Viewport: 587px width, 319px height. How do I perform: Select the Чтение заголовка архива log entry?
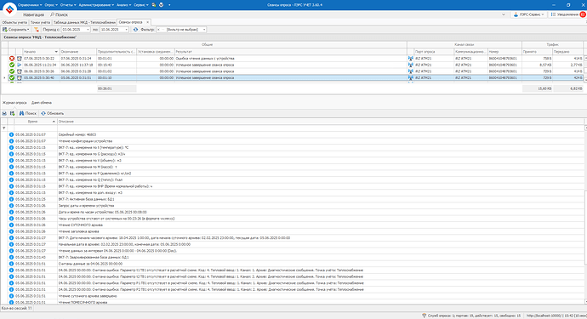click(296, 231)
